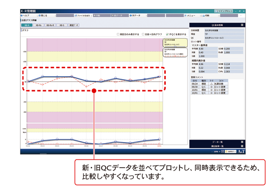The image size is (276, 191).
Task: Collapse the QC基本情報 panel icon
Action: tap(242, 25)
